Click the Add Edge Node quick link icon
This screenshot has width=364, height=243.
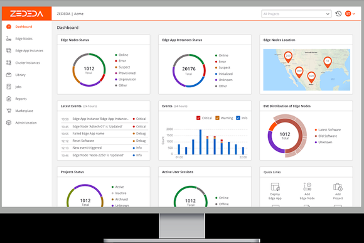(x=308, y=186)
